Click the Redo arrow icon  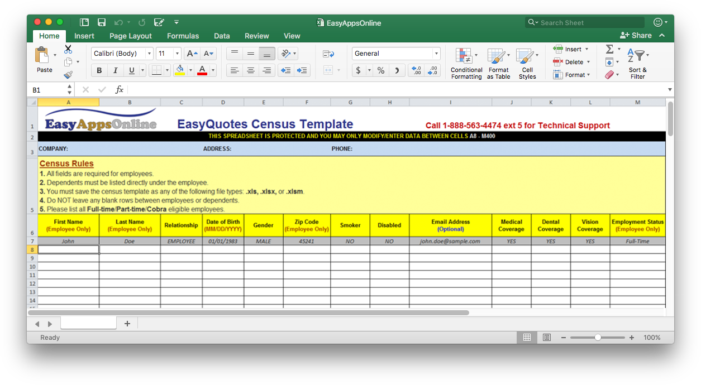tap(142, 22)
